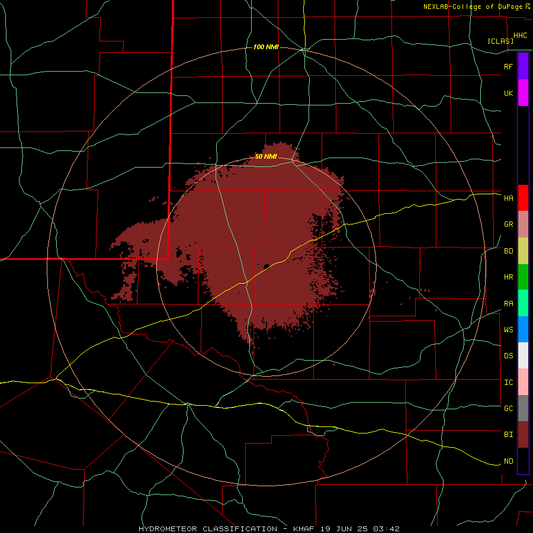Select the BI brown legend swatch
533x533 pixels.
(x=523, y=435)
